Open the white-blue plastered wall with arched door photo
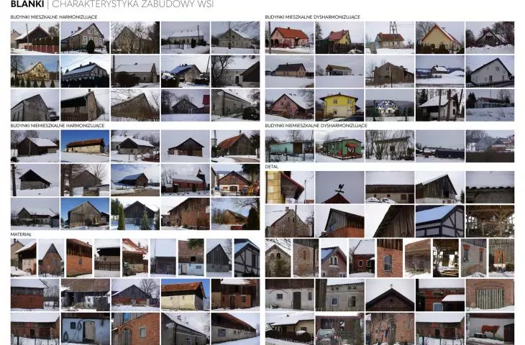Viewport: 525px width, 345px height. [x=85, y=329]
